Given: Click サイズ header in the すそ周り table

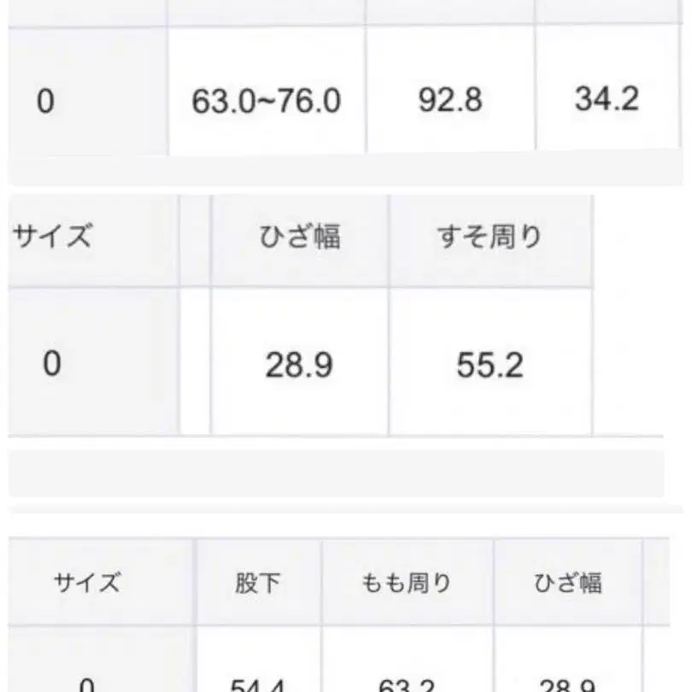Looking at the screenshot, I should (52, 237).
